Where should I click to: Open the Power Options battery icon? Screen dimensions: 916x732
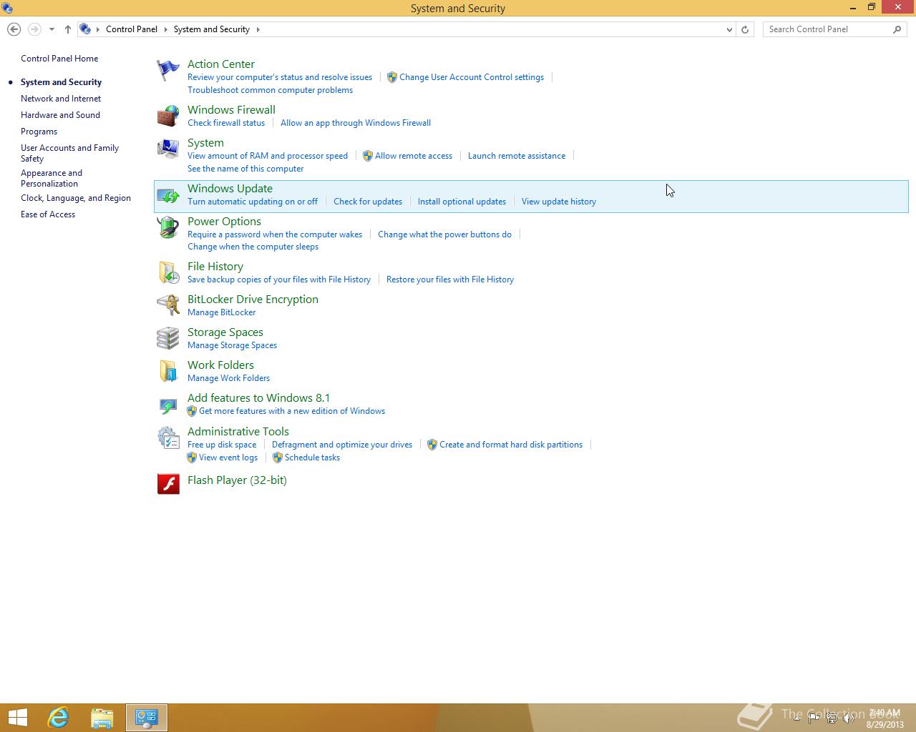(168, 227)
